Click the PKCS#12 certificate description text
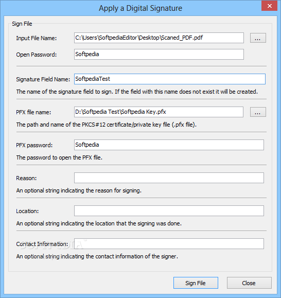This screenshot has width=281, height=298. [x=107, y=125]
